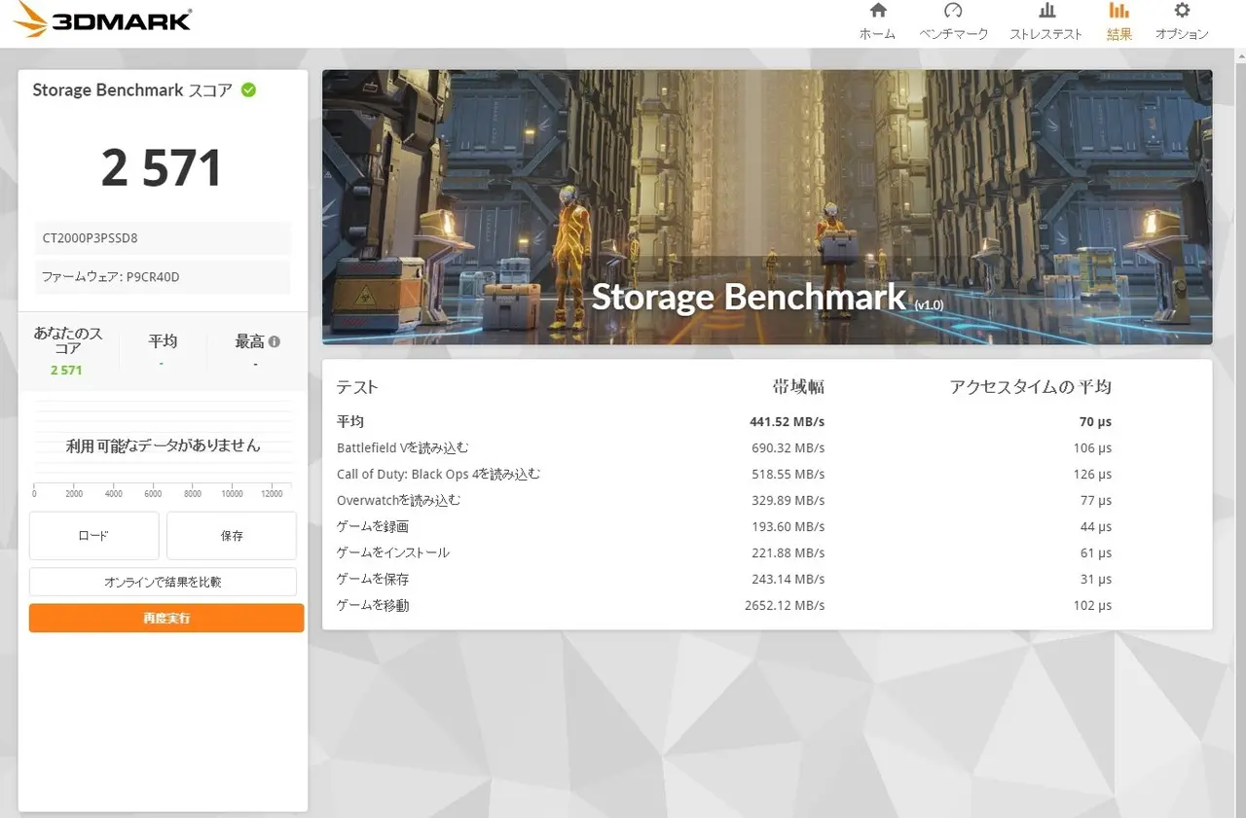This screenshot has width=1246, height=818.
Task: Click the score distribution chart area
Action: [x=163, y=445]
